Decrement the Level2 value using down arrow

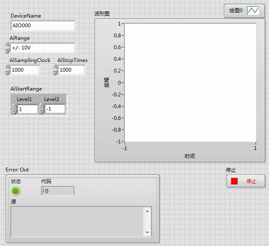click(41, 111)
